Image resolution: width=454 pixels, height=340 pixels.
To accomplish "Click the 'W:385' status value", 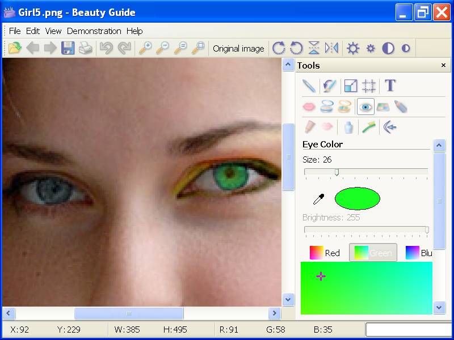I will [x=127, y=330].
